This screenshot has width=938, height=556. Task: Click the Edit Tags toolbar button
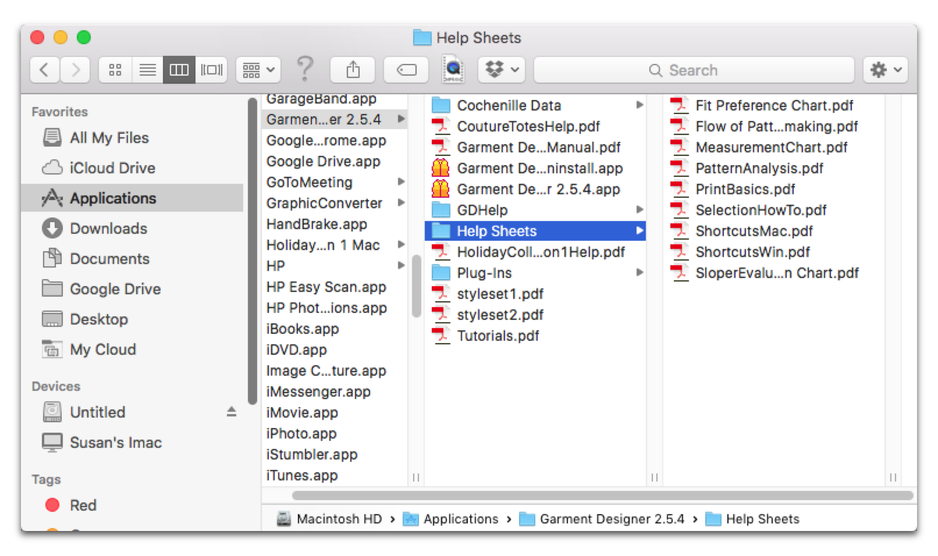coord(406,70)
